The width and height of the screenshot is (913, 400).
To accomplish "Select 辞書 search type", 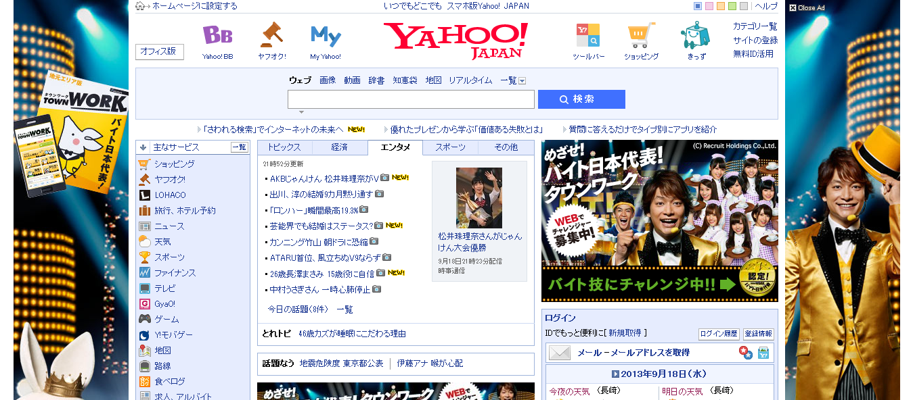I will 376,80.
